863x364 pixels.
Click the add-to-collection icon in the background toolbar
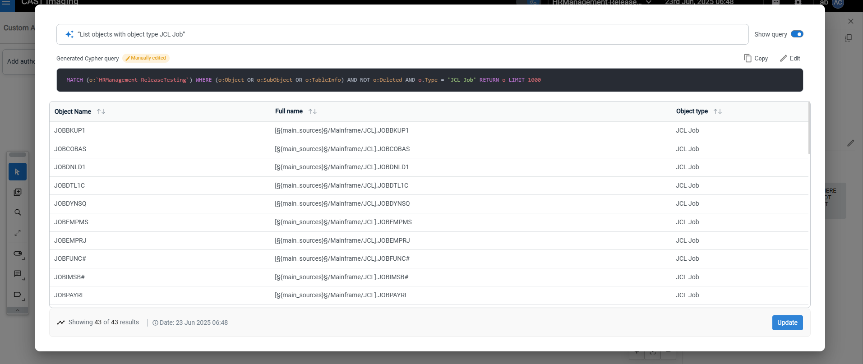pos(18,193)
